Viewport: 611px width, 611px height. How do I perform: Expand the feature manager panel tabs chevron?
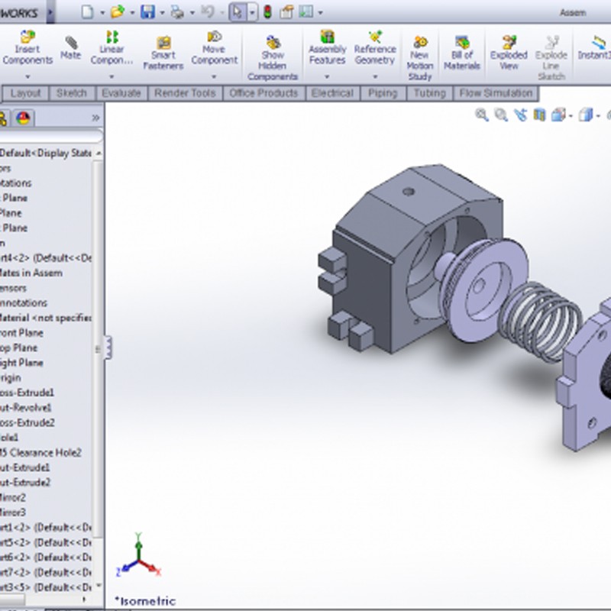coord(95,118)
